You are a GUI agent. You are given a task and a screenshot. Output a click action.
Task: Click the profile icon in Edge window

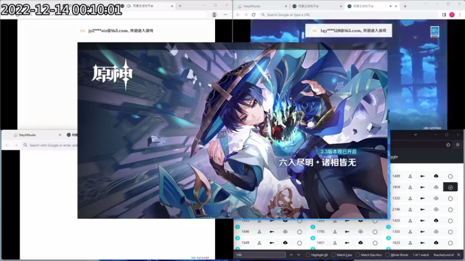pos(214,14)
